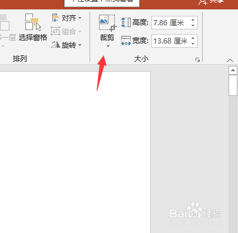This screenshot has width=238, height=233.
Task: Click the shape width icon beside 宽度
Action: pos(126,41)
